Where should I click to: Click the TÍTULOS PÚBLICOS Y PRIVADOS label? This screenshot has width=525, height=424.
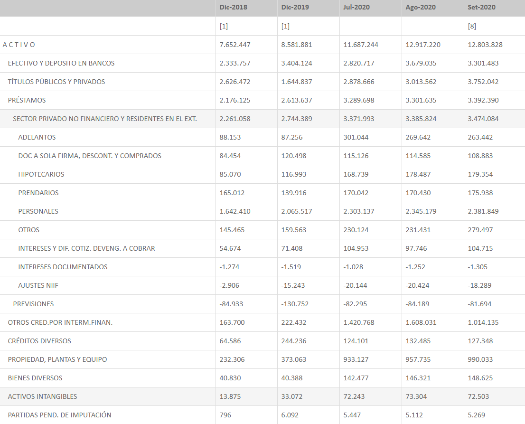click(56, 82)
